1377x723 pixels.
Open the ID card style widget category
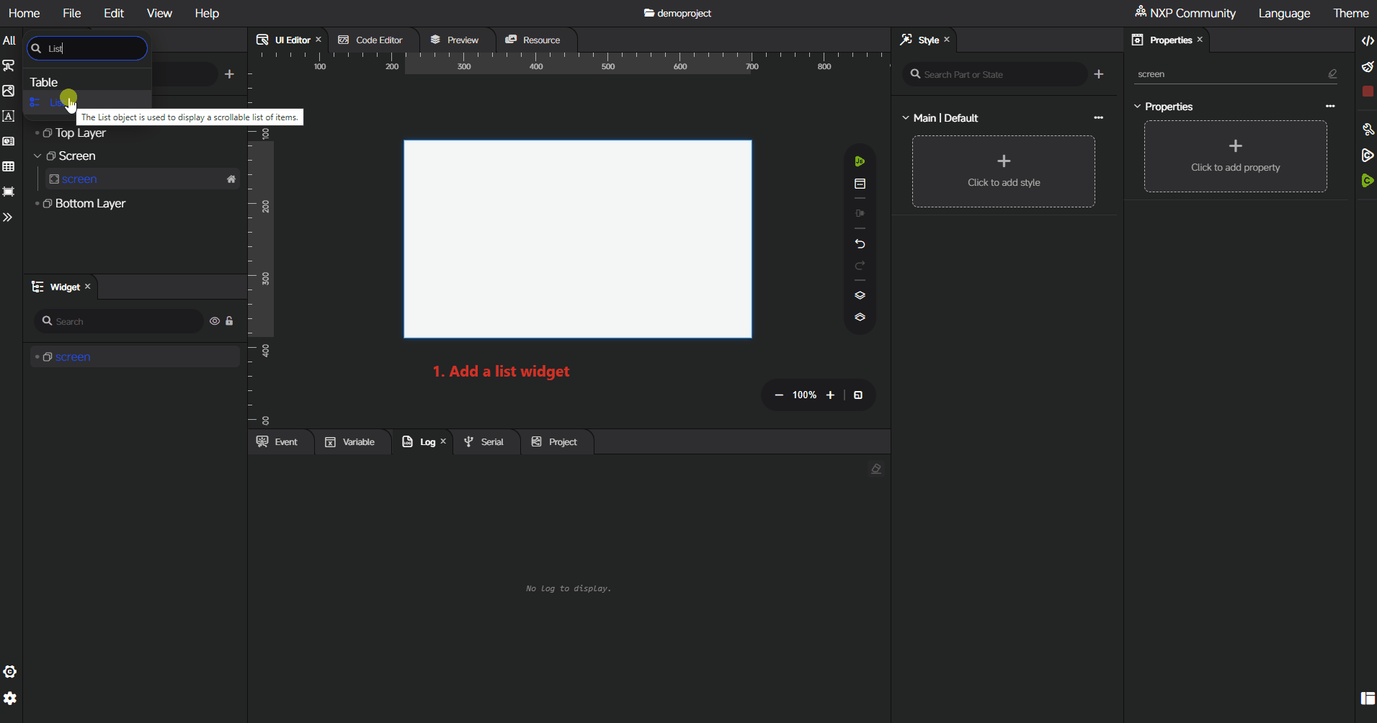tap(9, 141)
